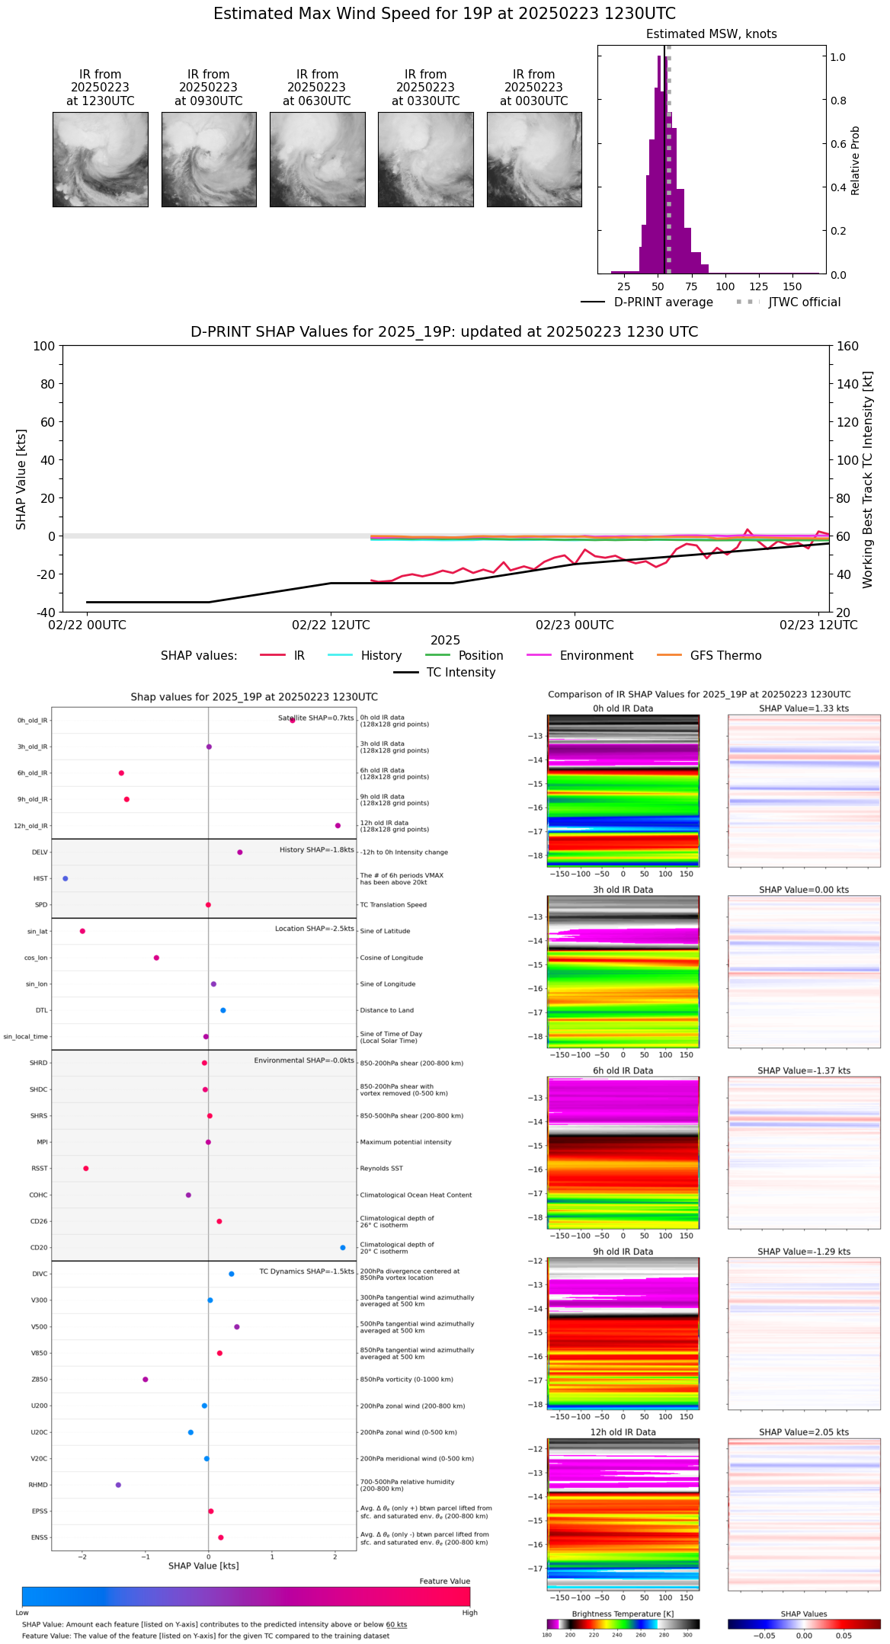Click the CD20 blue data point

click(x=343, y=1247)
